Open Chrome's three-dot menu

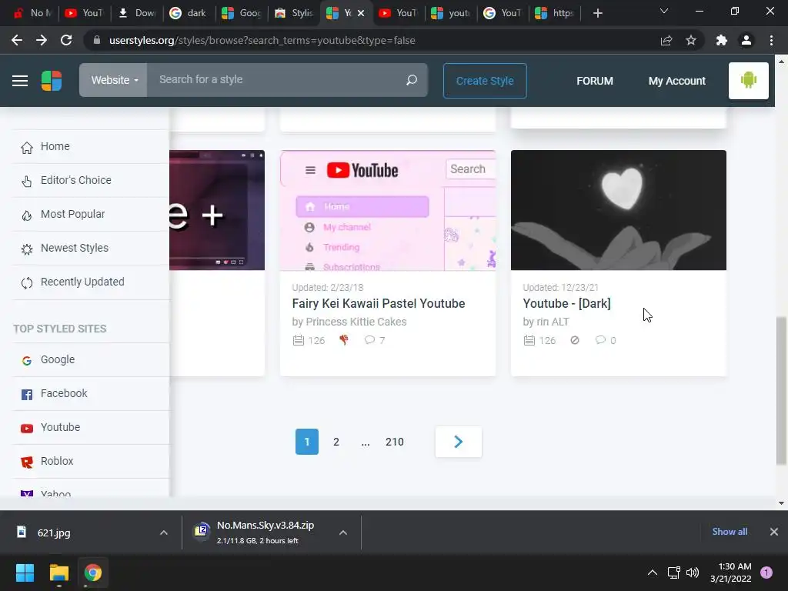(x=771, y=40)
